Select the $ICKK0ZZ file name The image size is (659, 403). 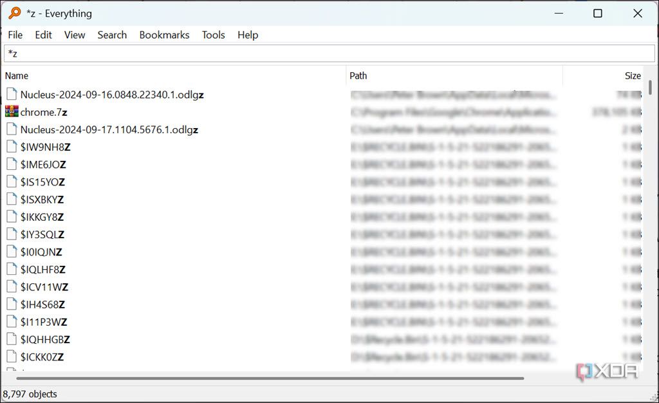coord(42,357)
